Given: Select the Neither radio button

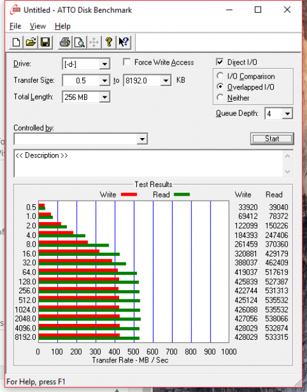Looking at the screenshot, I should pyautogui.click(x=220, y=98).
